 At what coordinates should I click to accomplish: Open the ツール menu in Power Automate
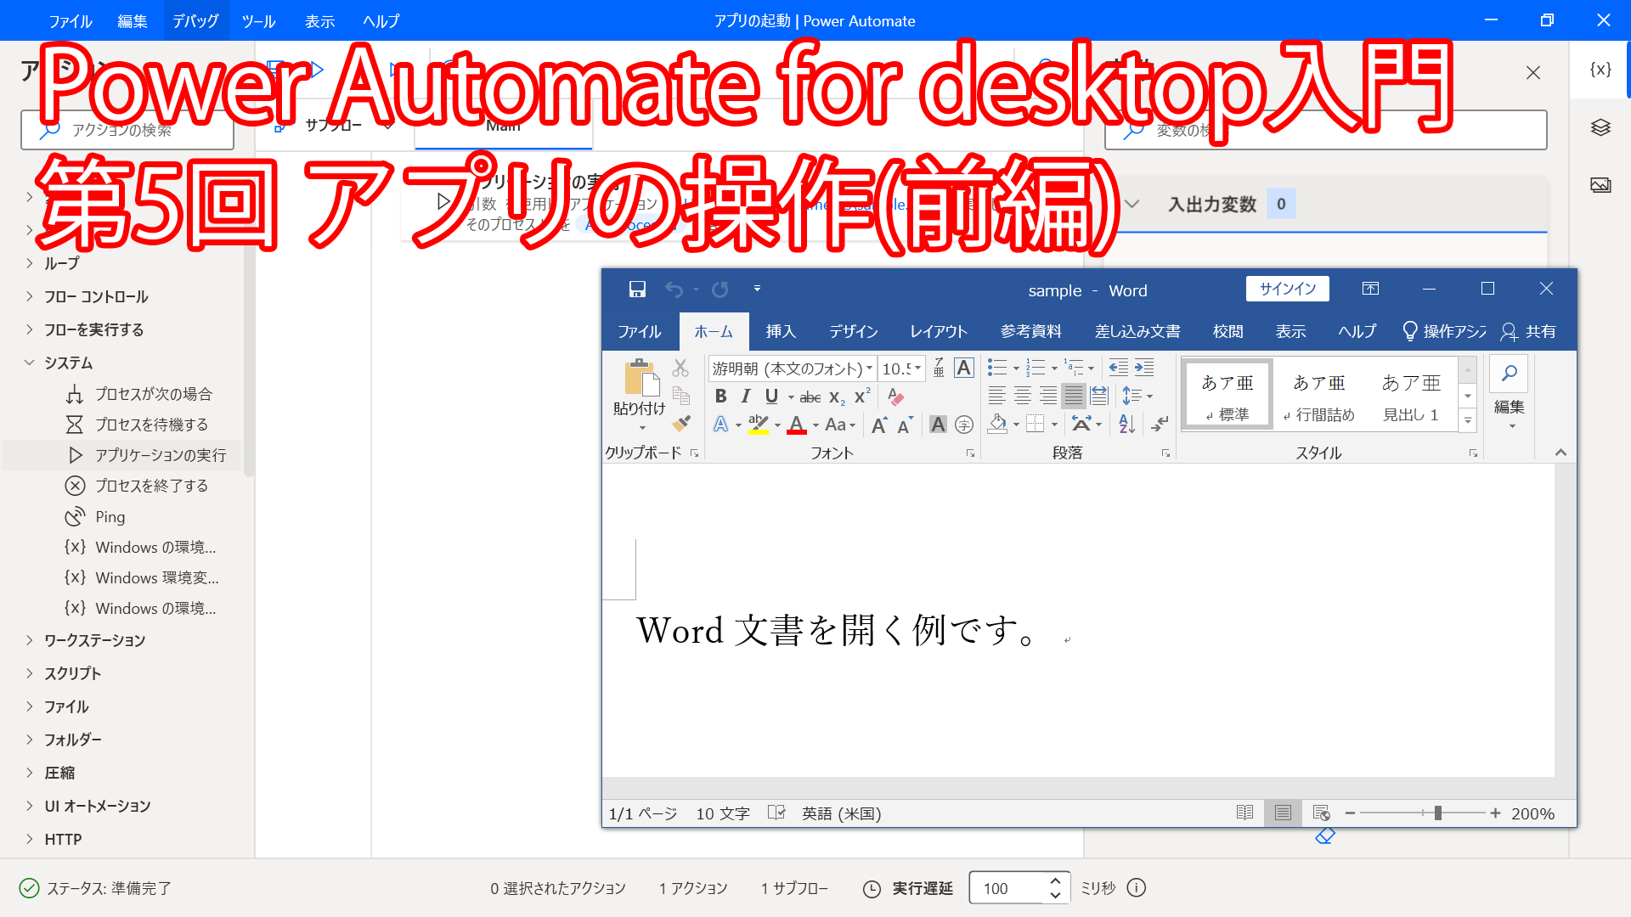pos(258,20)
